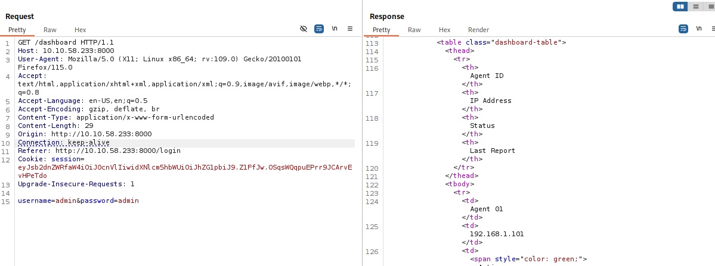The width and height of the screenshot is (715, 266).
Task: Select side-by-side layout view icon
Action: pyautogui.click(x=680, y=7)
